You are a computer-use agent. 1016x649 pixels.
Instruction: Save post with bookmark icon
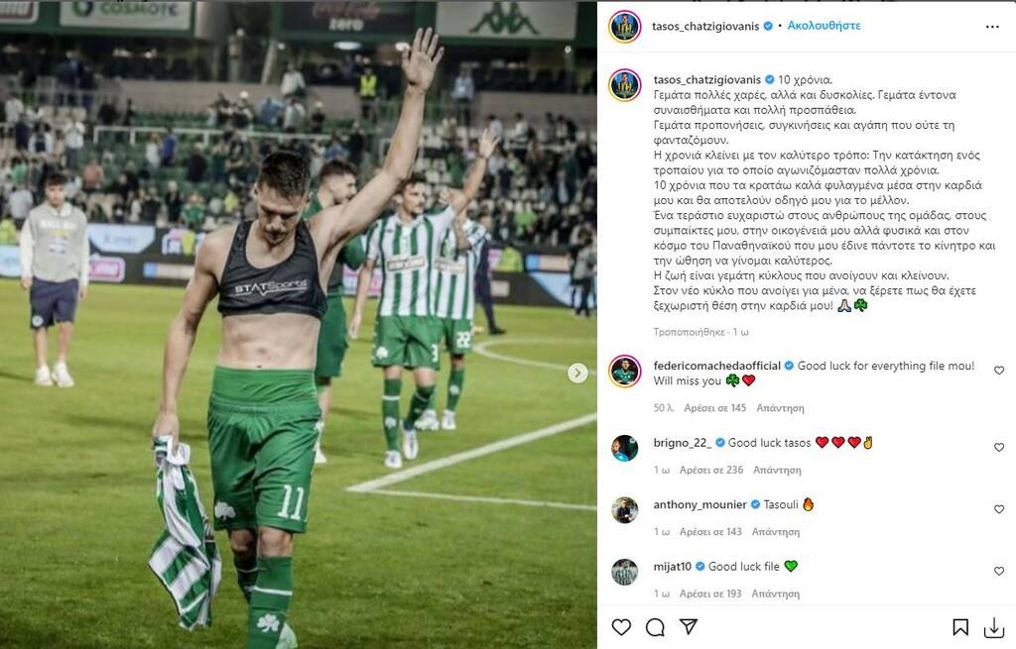[960, 627]
